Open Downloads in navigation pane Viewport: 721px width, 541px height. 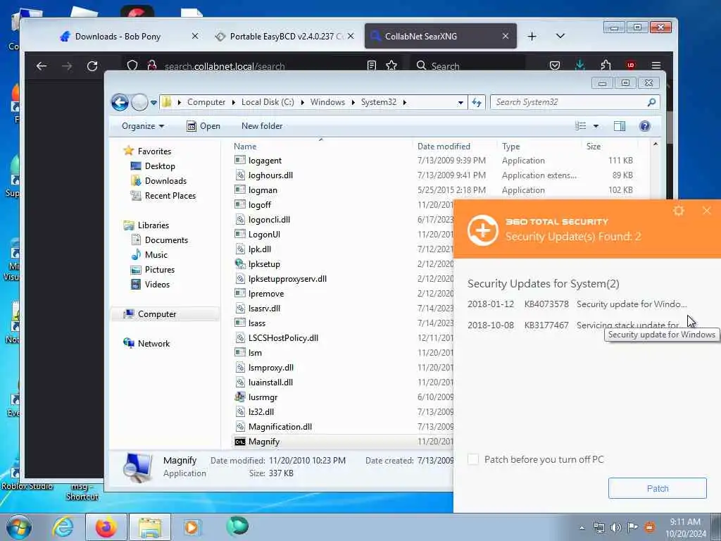coord(165,181)
